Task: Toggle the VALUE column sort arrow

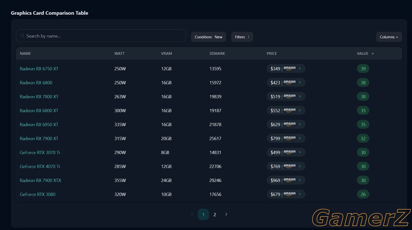Action: (x=373, y=53)
